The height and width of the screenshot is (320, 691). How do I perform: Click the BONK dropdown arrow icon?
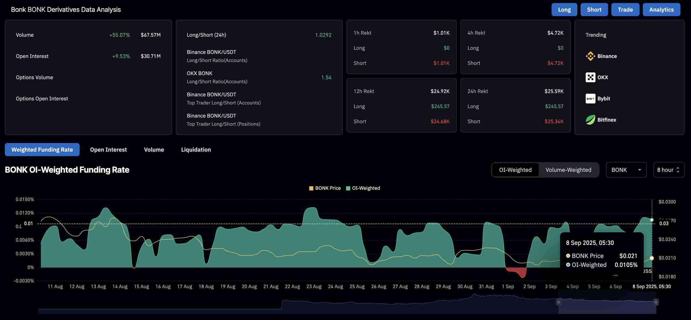point(639,170)
